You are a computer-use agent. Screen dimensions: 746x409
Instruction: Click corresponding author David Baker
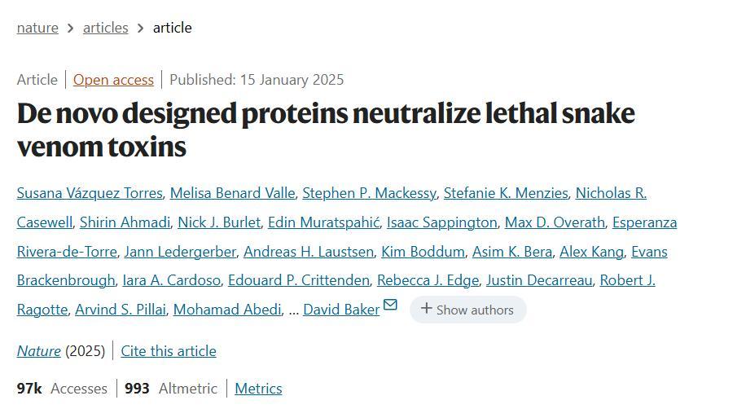341,310
